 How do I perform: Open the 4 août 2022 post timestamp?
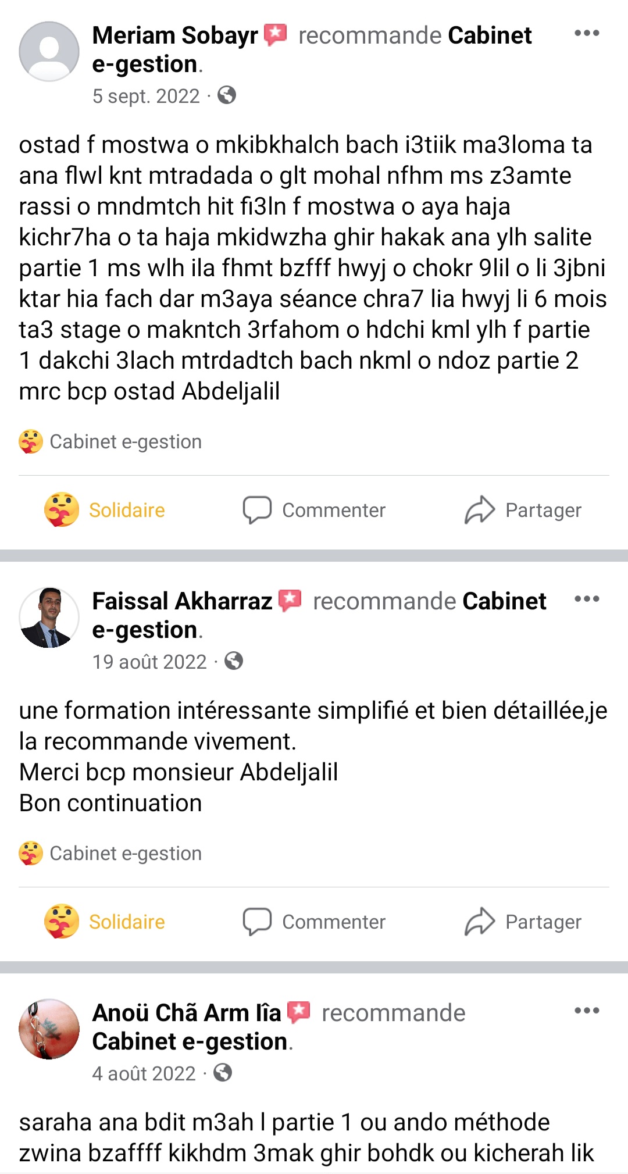click(144, 1073)
